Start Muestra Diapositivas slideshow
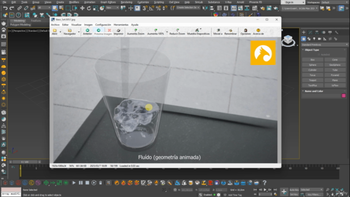Image resolution: width=350 pixels, height=197 pixels. tap(198, 32)
